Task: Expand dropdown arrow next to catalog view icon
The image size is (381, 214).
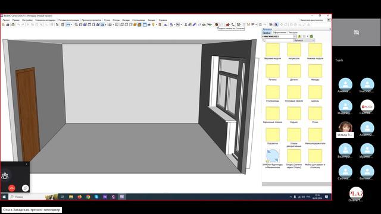Action: [x=307, y=36]
